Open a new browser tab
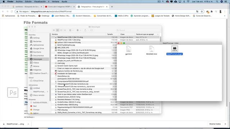This screenshot has width=230, height=129. coord(112,7)
